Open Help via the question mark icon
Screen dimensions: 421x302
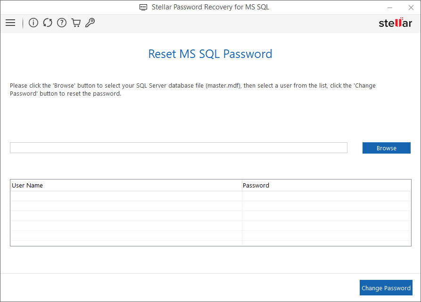pos(61,23)
